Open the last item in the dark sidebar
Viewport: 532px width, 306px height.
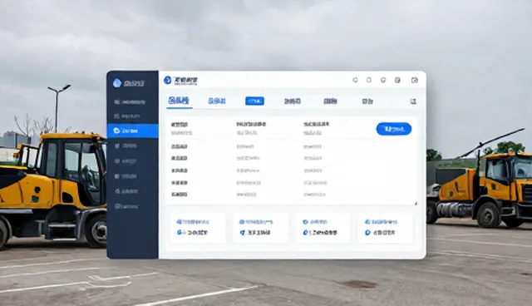click(126, 206)
